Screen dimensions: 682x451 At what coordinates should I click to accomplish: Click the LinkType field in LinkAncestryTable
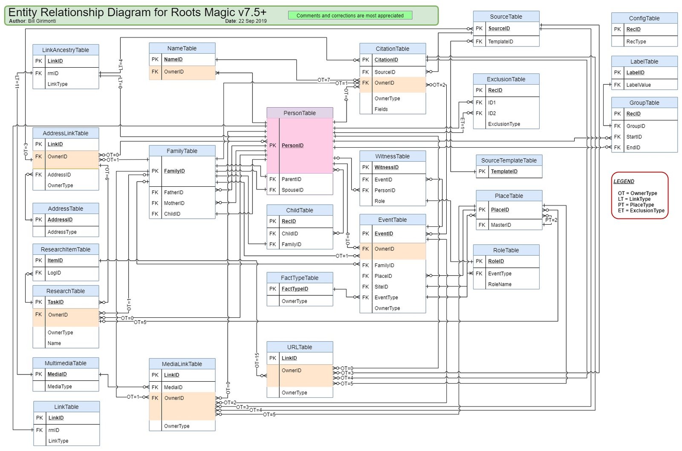coord(58,84)
